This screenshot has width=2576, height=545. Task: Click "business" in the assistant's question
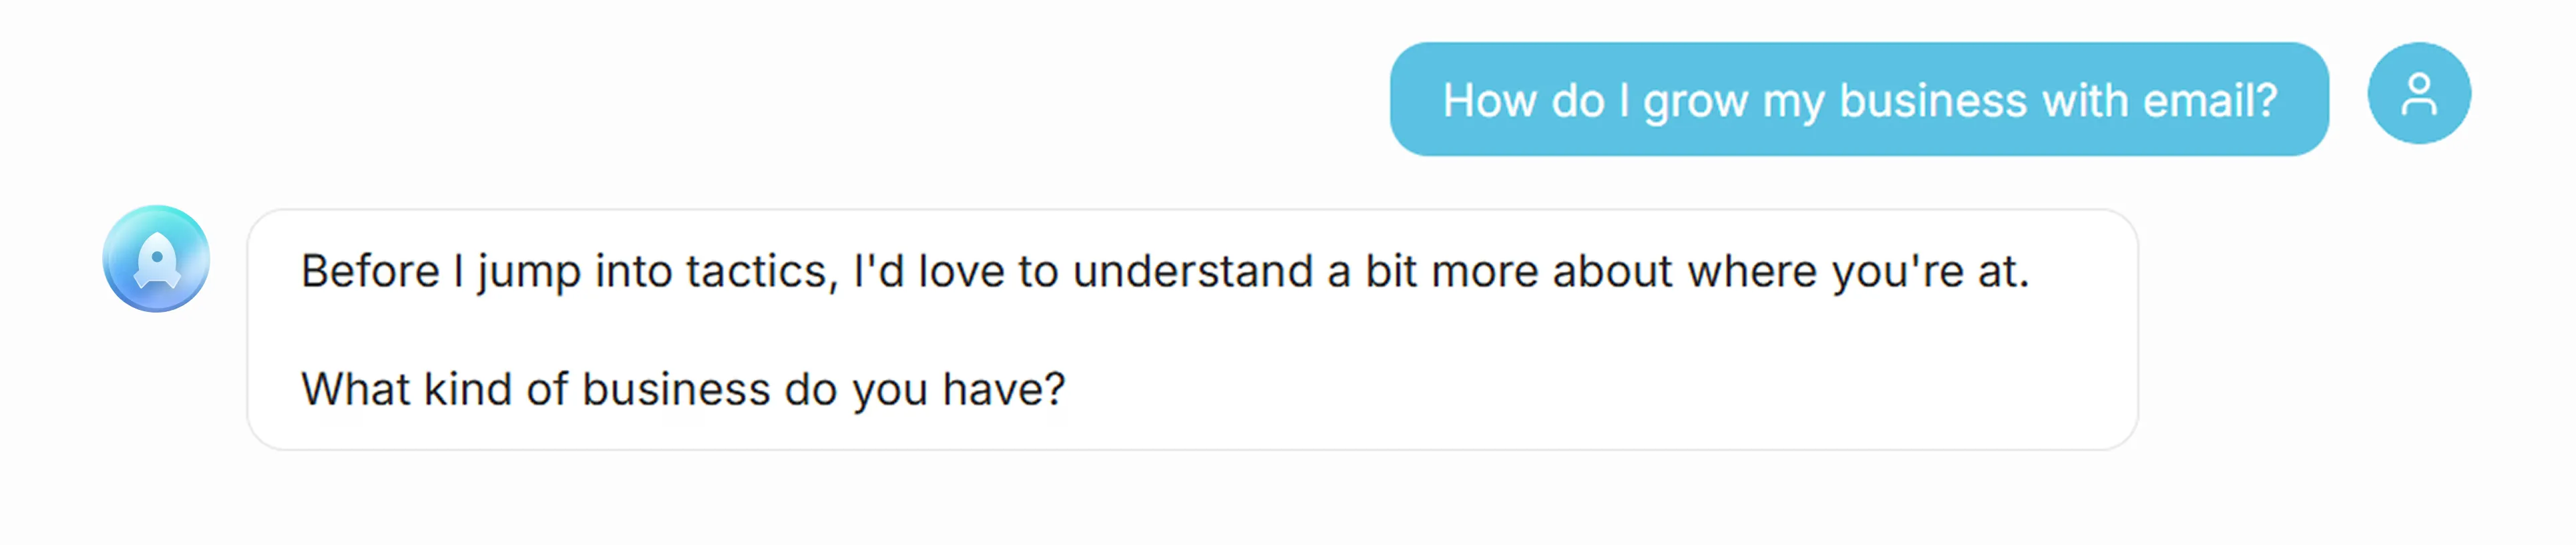[x=676, y=389]
